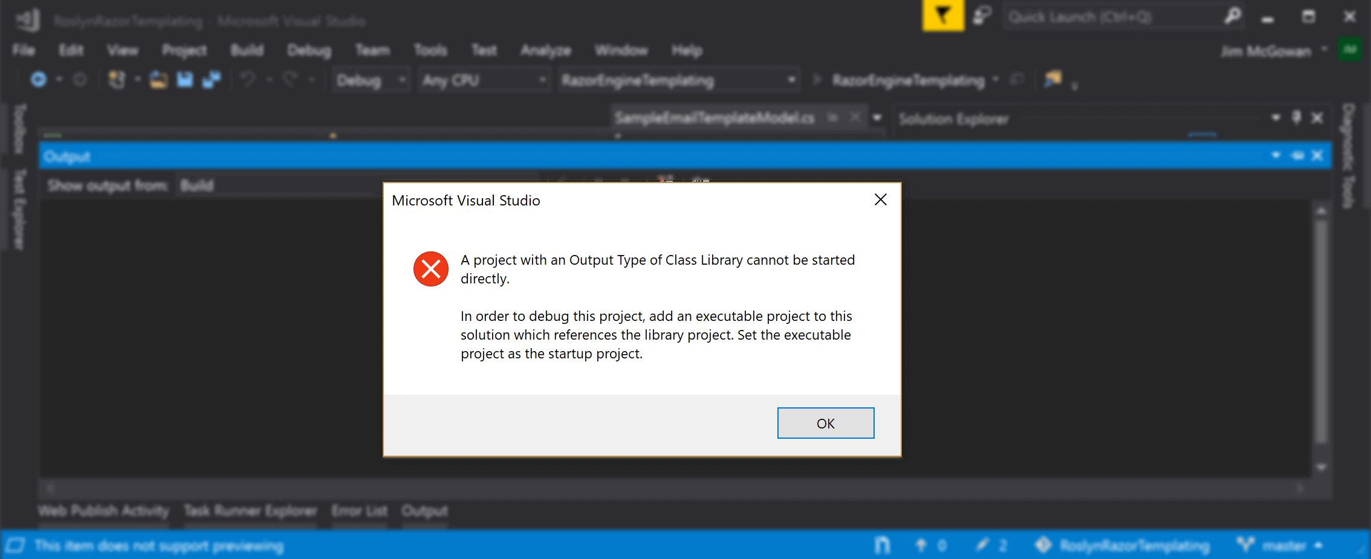This screenshot has height=559, width=1371.
Task: Open the Diagnostic Tools side tab
Action: tap(1348, 156)
